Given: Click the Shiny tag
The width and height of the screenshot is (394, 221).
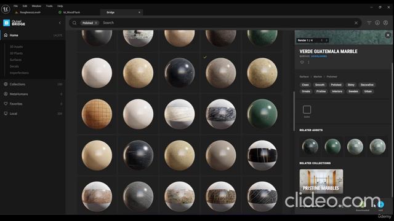Looking at the screenshot, I should click(x=351, y=85).
